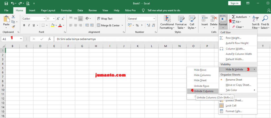The width and height of the screenshot is (271, 118).
Task: Toggle Middle Align
Action: [x=75, y=18]
